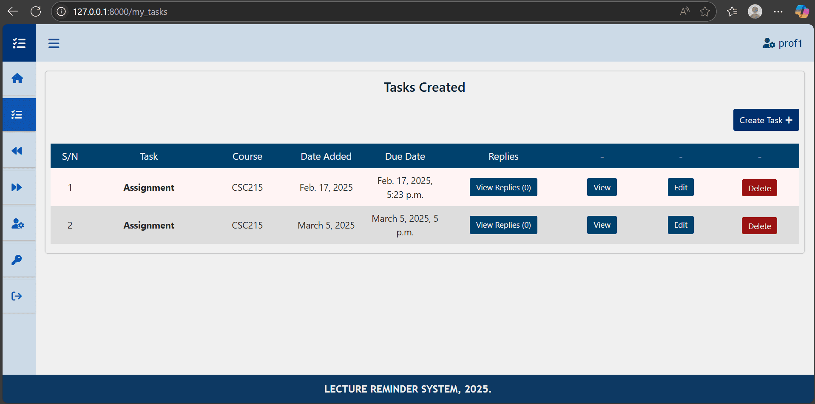Click the fast-forward double-arrow sidebar icon
Image resolution: width=815 pixels, height=404 pixels.
tap(17, 187)
